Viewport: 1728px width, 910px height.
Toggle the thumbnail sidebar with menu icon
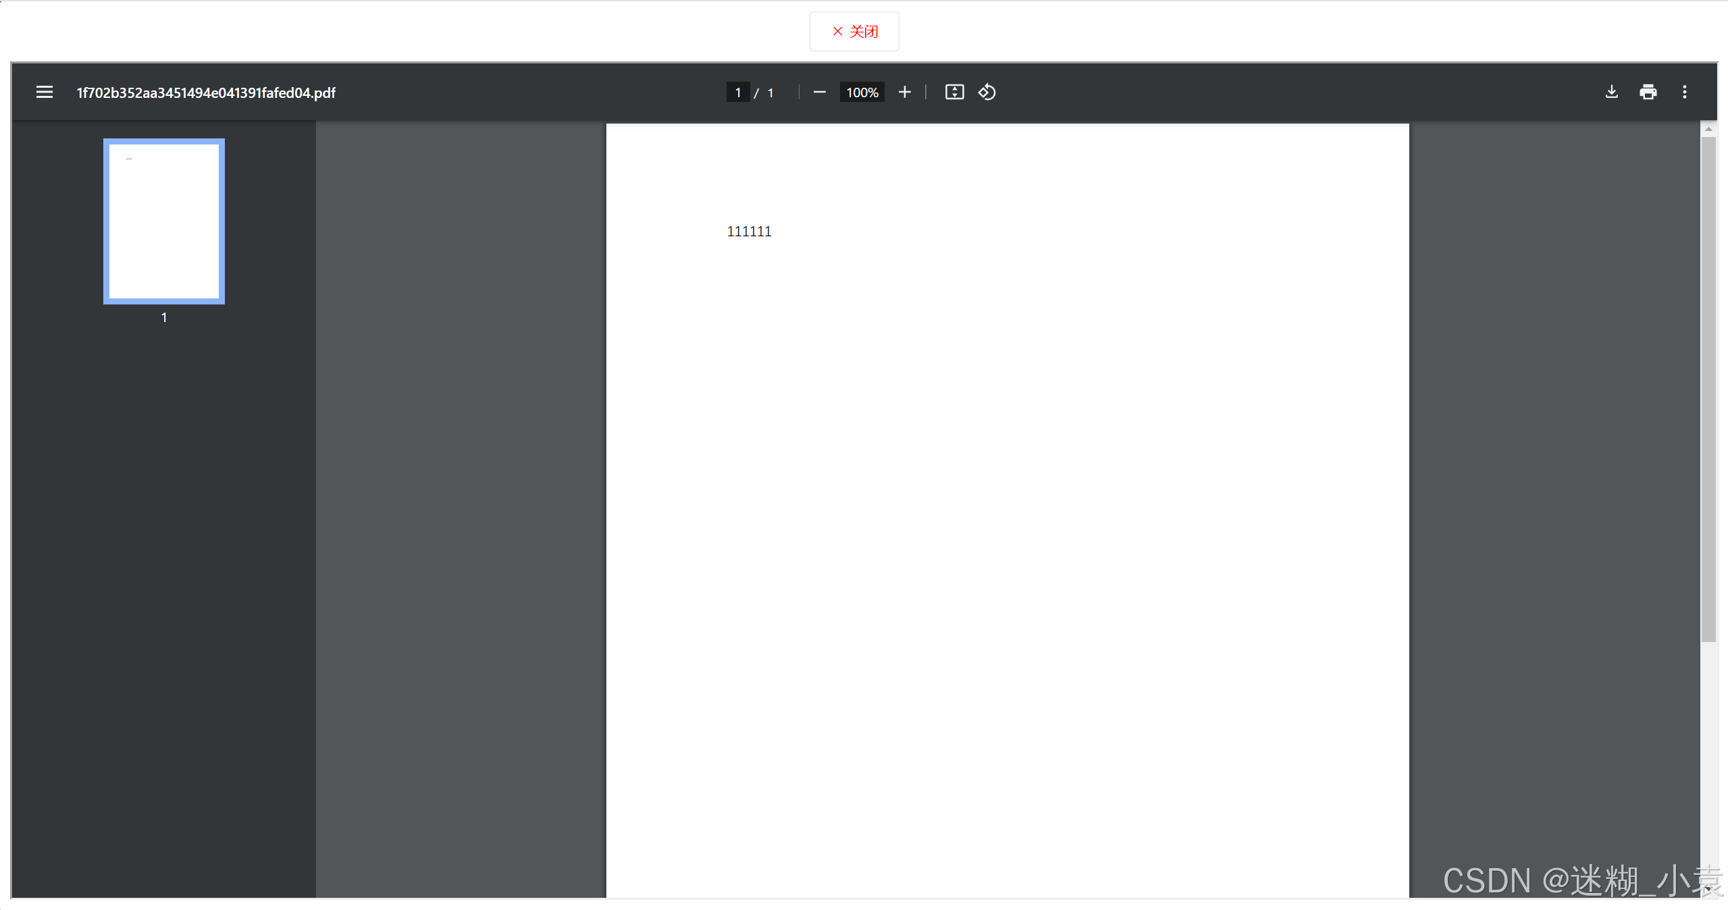tap(44, 92)
